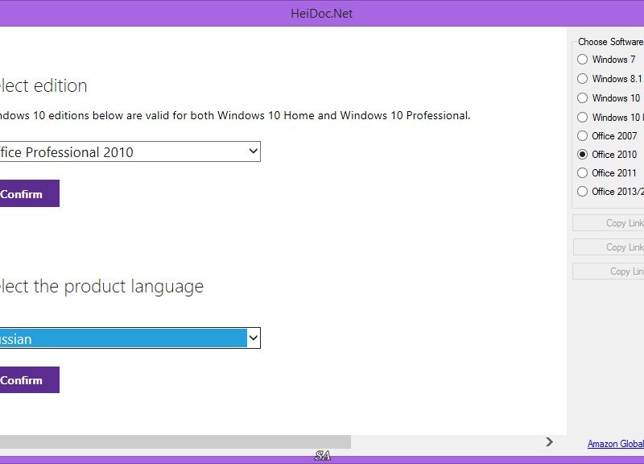This screenshot has width=644, height=464.
Task: Click the bottom Copy Link button
Action: coord(609,271)
